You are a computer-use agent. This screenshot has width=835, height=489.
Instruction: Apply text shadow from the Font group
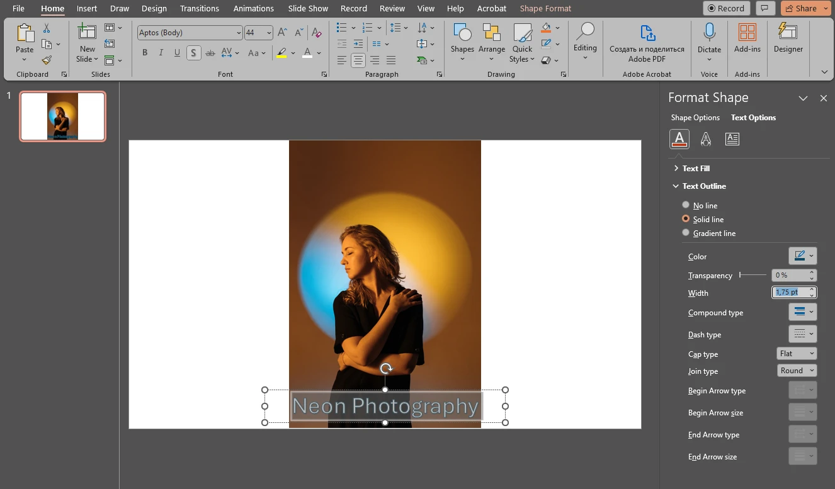tap(193, 52)
